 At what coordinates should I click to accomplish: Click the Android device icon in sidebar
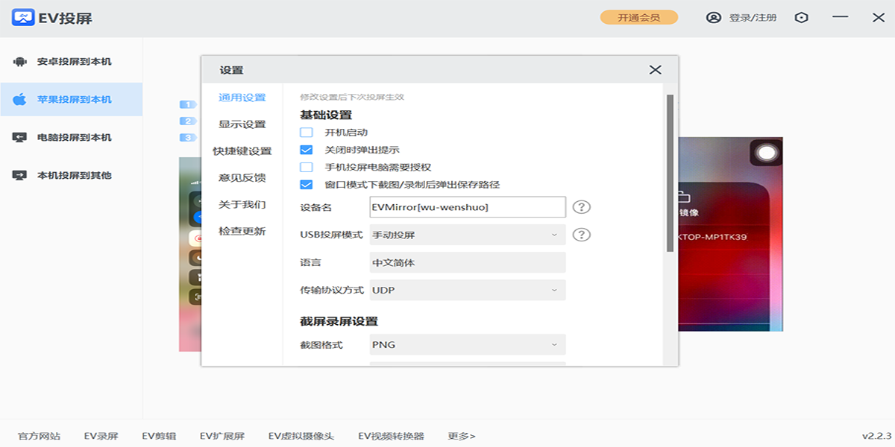tap(20, 62)
